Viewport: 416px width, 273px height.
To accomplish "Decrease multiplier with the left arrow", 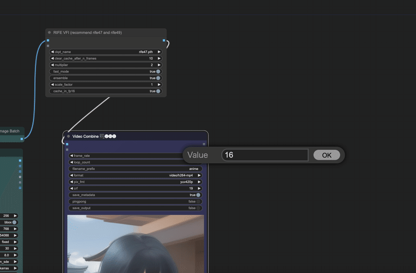I will click(53, 64).
